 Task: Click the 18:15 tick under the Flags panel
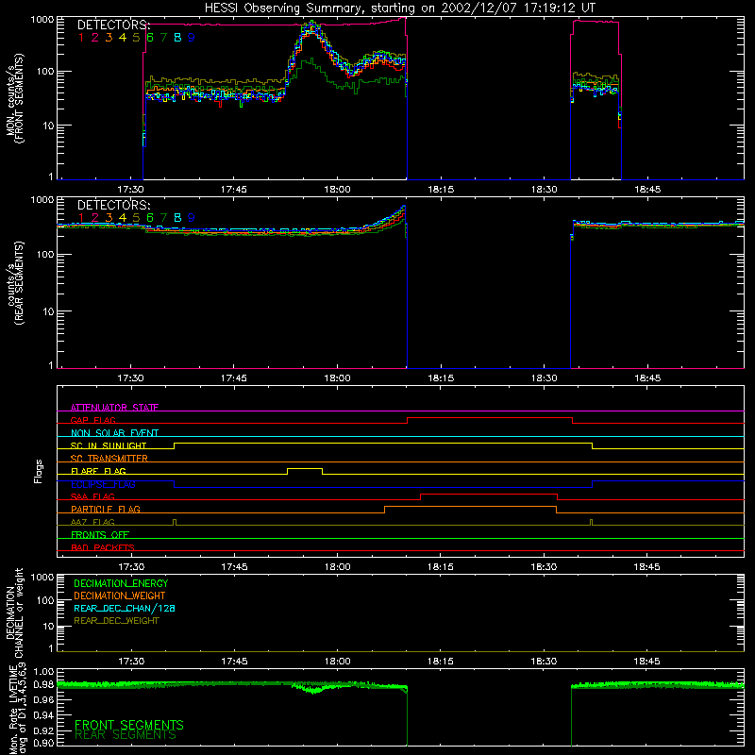coord(440,567)
